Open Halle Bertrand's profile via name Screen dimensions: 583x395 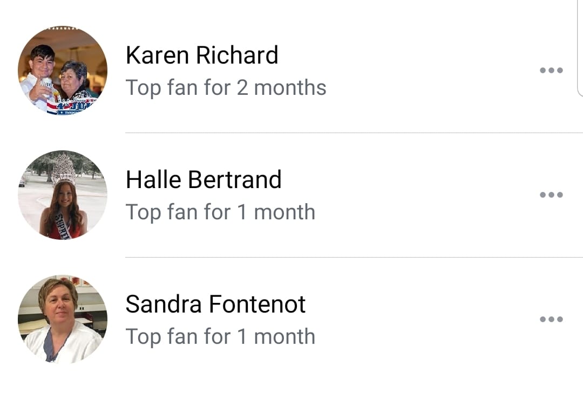pyautogui.click(x=204, y=179)
